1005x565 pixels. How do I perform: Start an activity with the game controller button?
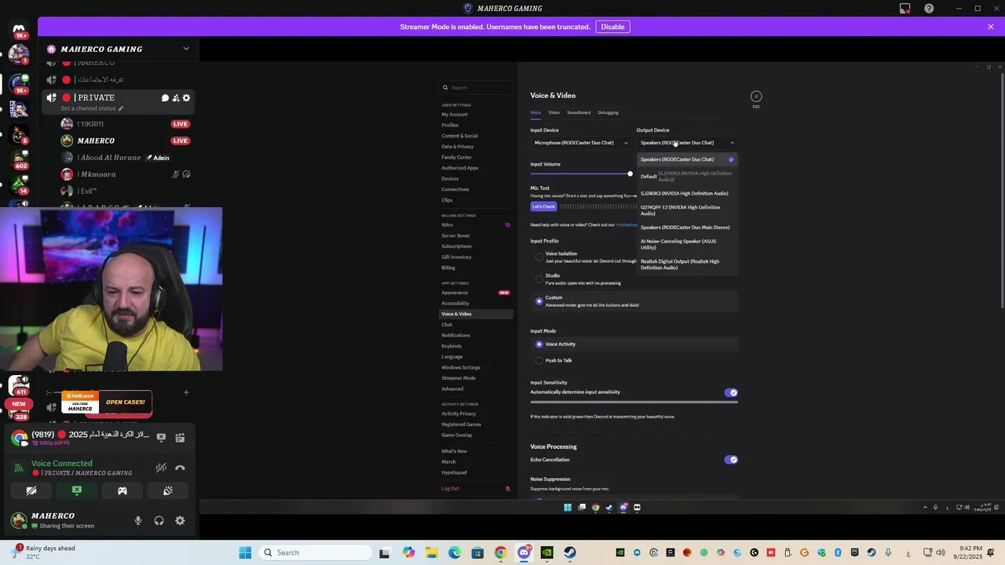click(x=122, y=490)
